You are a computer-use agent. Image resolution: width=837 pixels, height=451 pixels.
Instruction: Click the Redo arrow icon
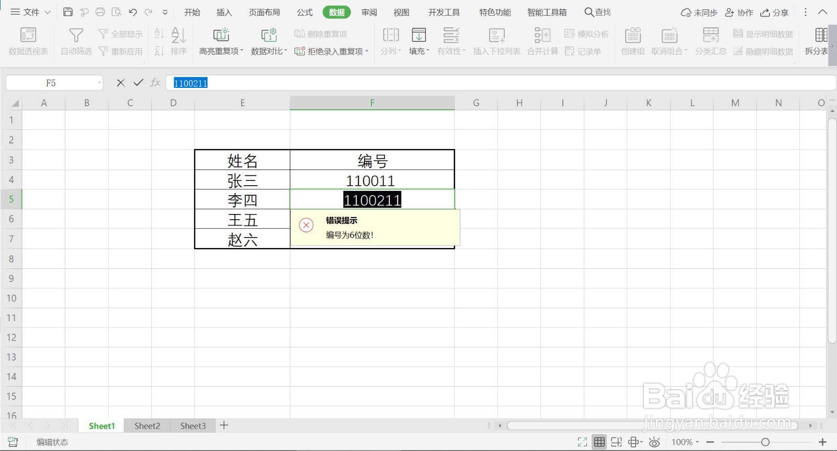149,12
